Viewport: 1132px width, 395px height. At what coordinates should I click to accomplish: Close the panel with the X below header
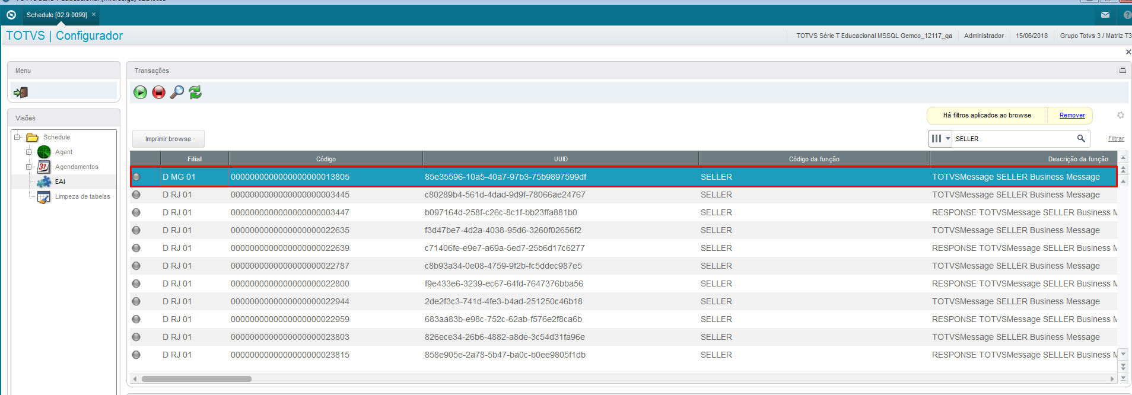(x=1128, y=52)
